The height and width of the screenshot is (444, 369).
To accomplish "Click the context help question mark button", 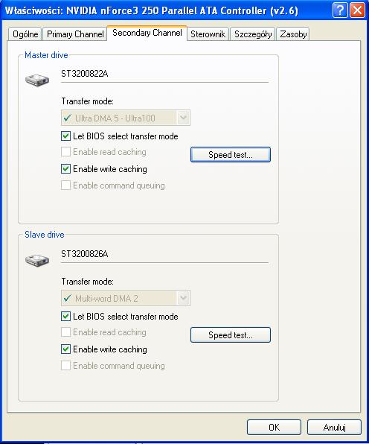I will coord(340,10).
